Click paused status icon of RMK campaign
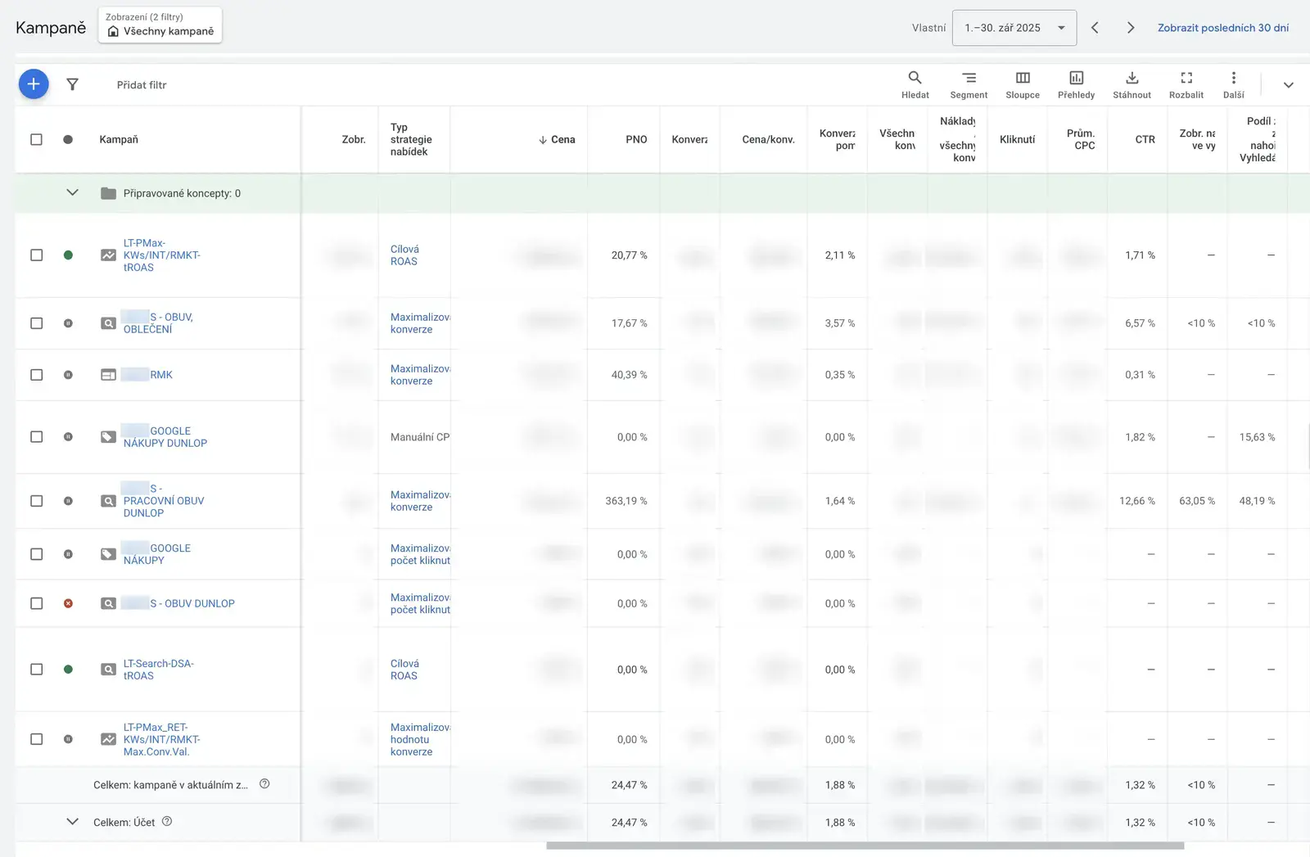Viewport: 1310px width, 857px height. [68, 375]
